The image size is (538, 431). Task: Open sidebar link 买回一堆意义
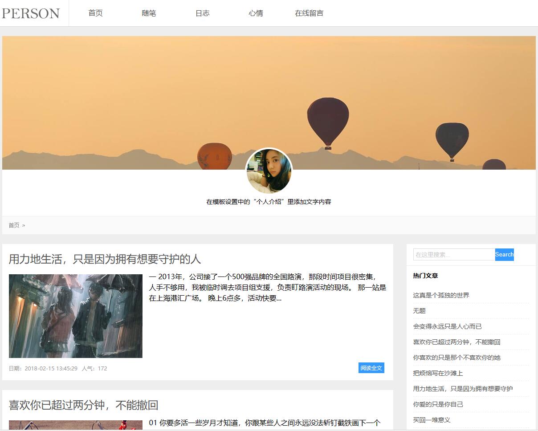pos(432,420)
